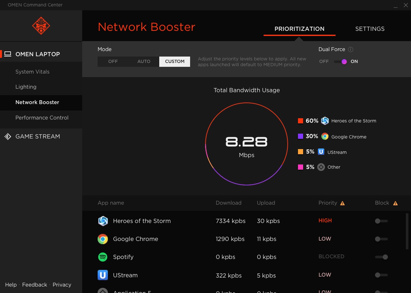Select the laptop icon beside OMEN LAPTOP
The image size is (411, 293).
click(8, 54)
